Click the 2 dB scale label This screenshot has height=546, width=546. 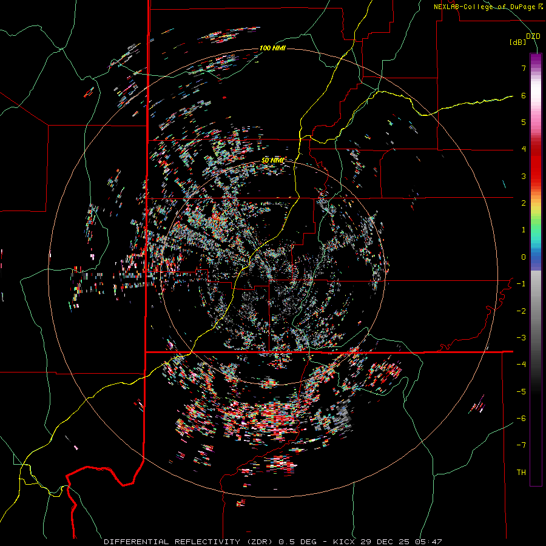[x=524, y=203]
